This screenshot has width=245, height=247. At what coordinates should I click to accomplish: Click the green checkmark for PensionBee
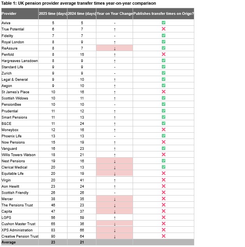click(x=163, y=105)
